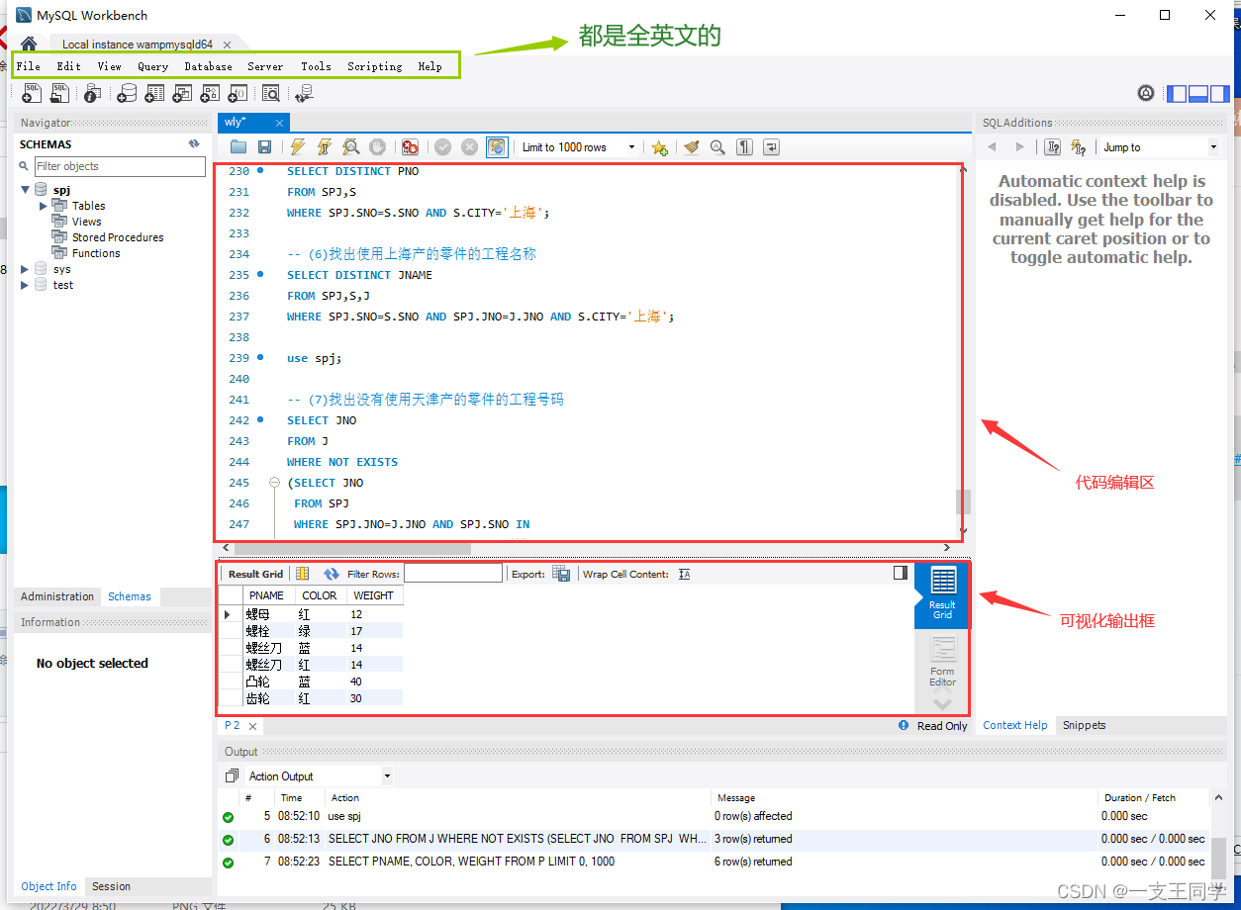
Task: Expand the Tables node under spj schema
Action: click(42, 205)
